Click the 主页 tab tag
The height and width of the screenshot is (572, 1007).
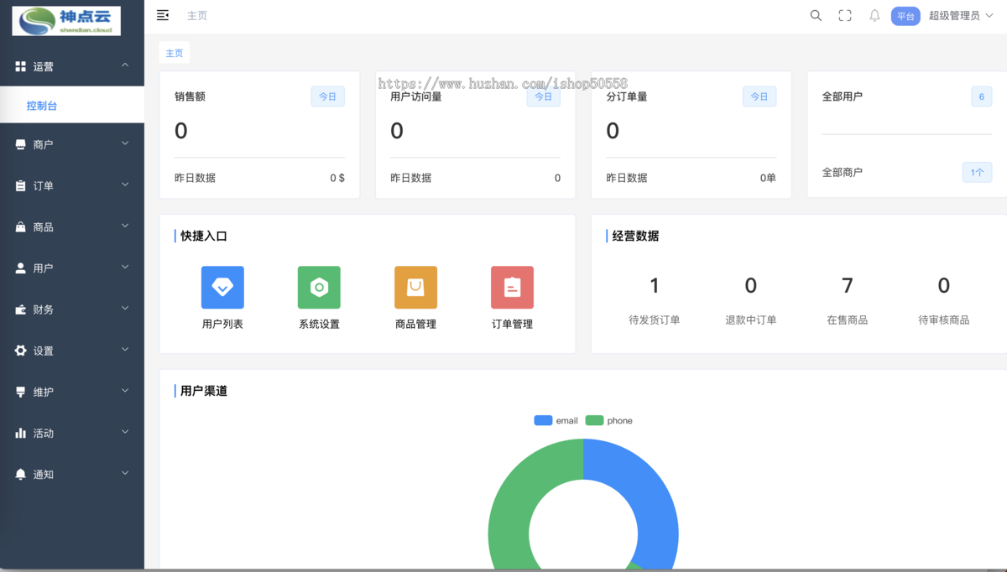coord(175,53)
